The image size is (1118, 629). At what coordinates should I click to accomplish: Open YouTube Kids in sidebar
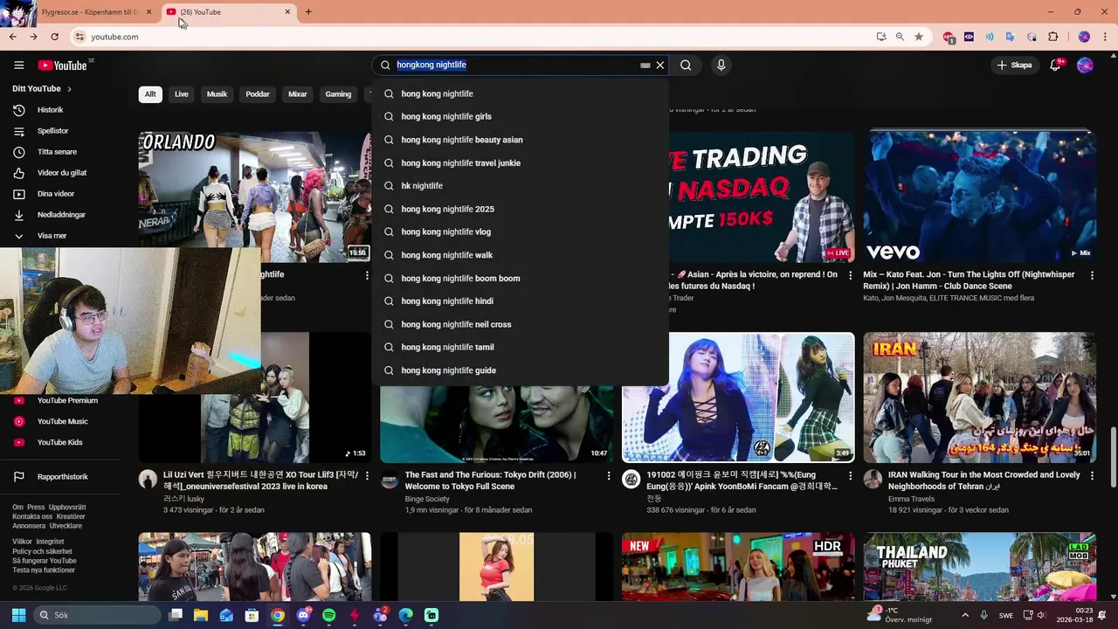click(61, 442)
